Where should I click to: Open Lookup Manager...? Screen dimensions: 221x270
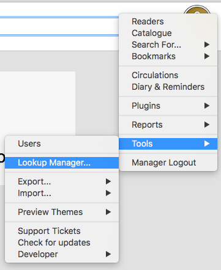tap(62, 162)
